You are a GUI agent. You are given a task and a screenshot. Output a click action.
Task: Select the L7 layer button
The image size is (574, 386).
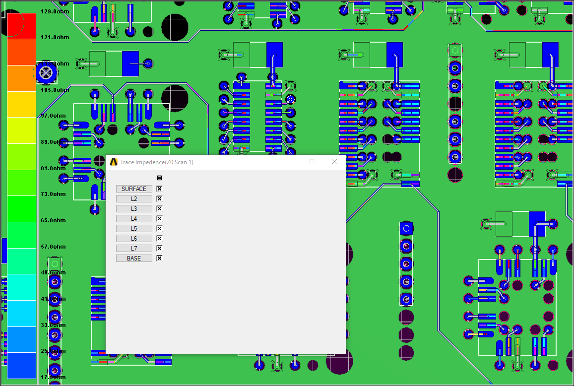[x=134, y=248]
